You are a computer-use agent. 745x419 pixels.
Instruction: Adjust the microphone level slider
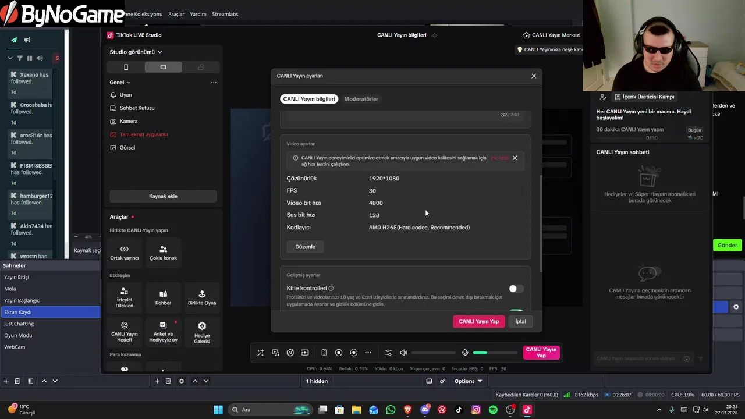[495, 353]
